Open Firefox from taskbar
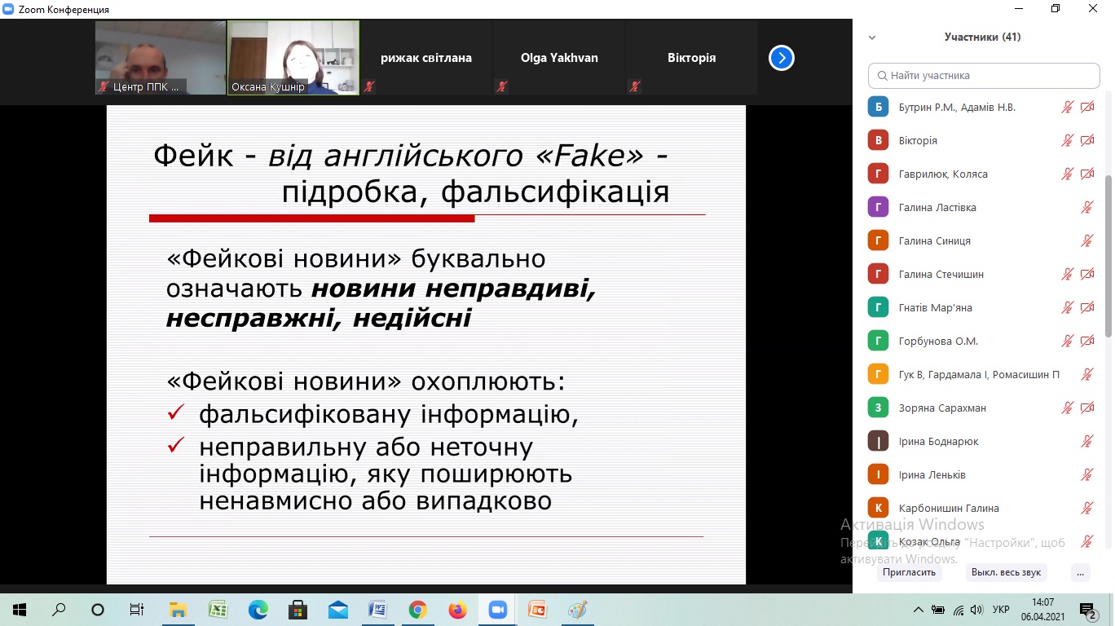 point(457,610)
